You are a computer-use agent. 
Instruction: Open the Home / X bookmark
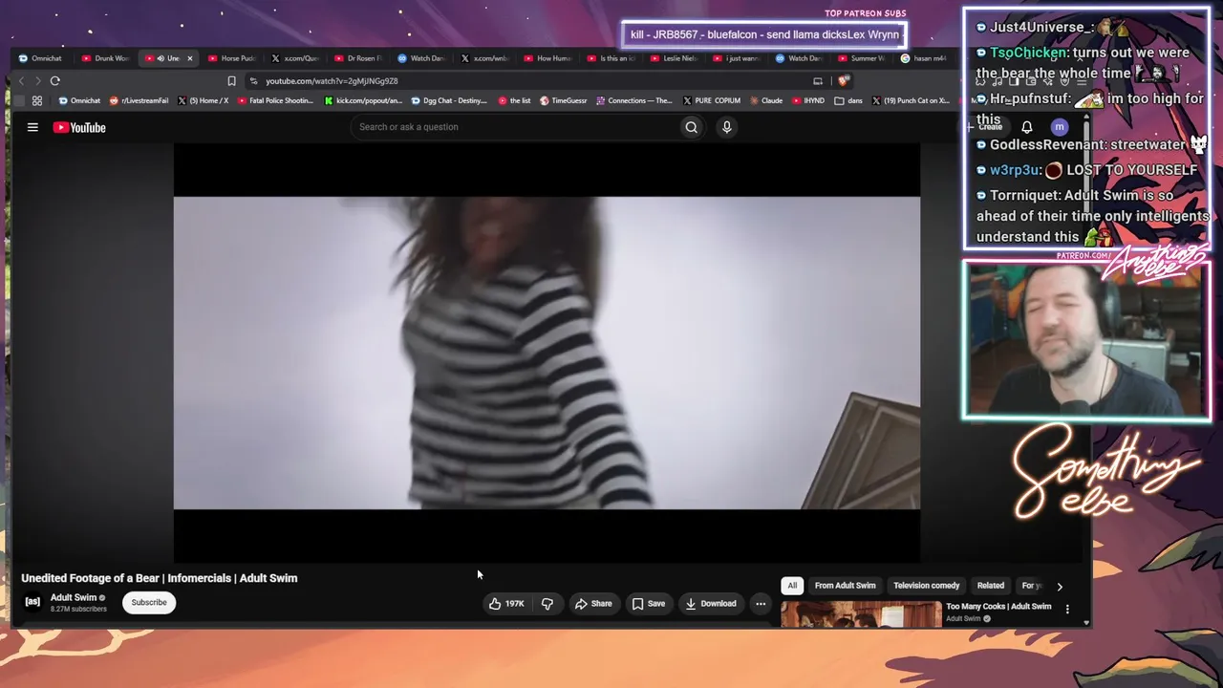(203, 100)
